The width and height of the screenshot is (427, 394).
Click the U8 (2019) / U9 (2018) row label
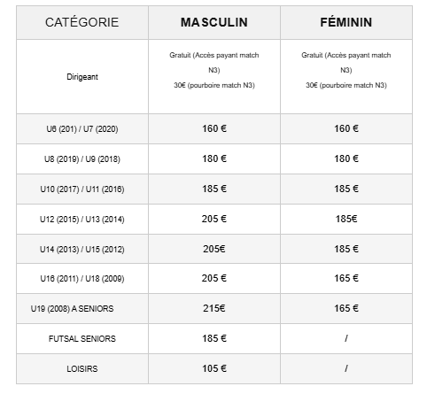82,159
